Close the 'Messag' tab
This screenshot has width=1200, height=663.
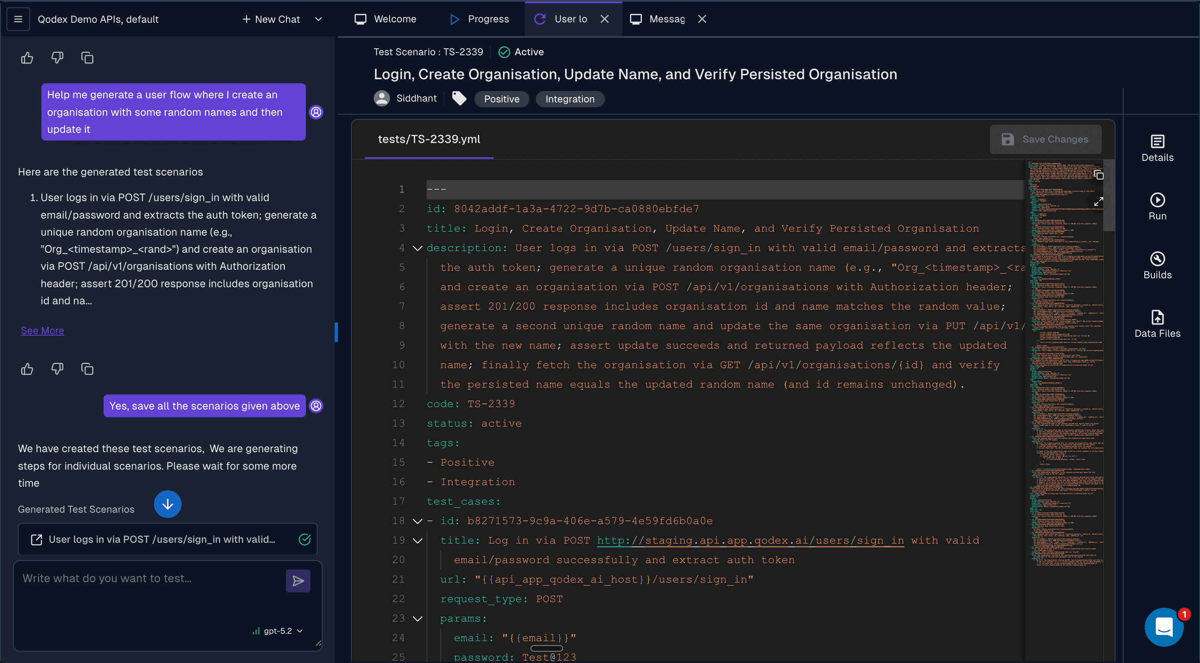pyautogui.click(x=702, y=19)
